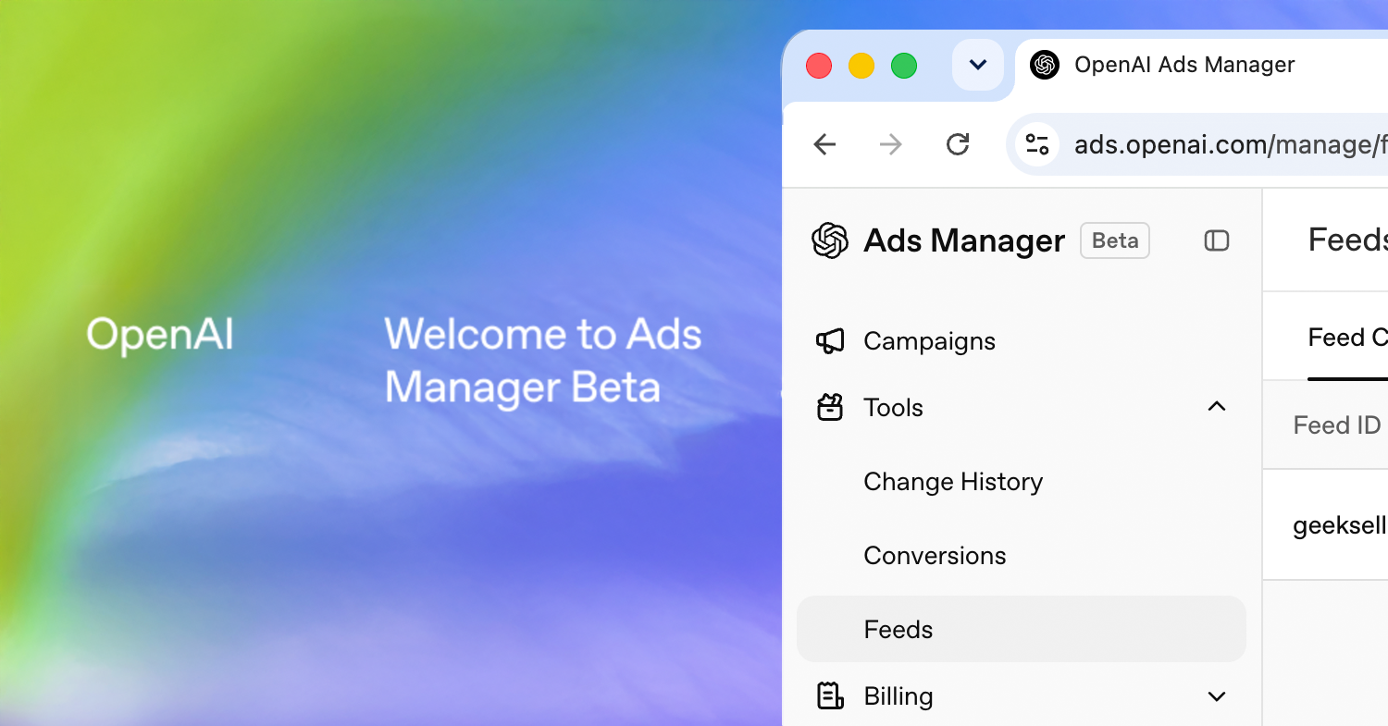Click the green maximize window button
1388x726 pixels.
coord(904,66)
